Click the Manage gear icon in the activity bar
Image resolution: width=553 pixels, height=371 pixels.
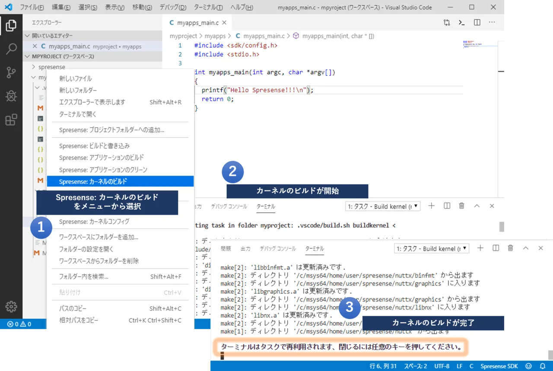pyautogui.click(x=11, y=306)
